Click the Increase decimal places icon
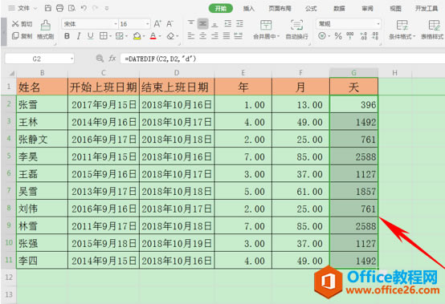The height and width of the screenshot is (304, 445). click(364, 36)
